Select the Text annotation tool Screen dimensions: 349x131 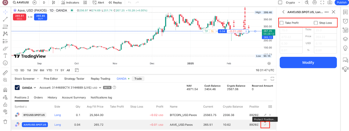click(5, 55)
